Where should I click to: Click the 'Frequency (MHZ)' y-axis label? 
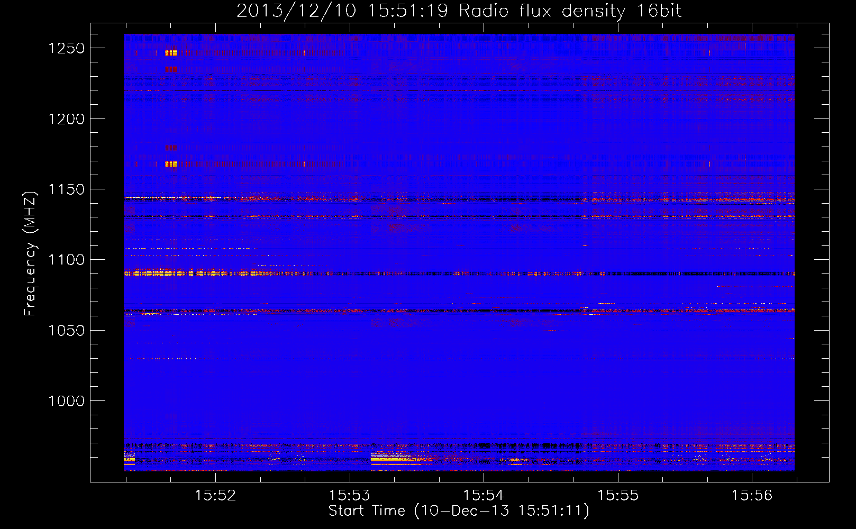pos(30,254)
